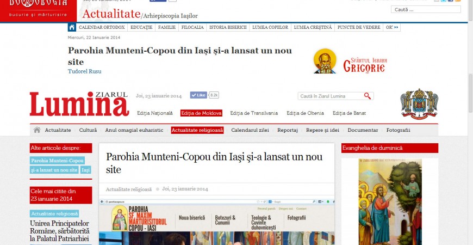Click the Parohia Munteni-Copou blue tag
Image resolution: width=473 pixels, height=245 pixels.
[57, 161]
